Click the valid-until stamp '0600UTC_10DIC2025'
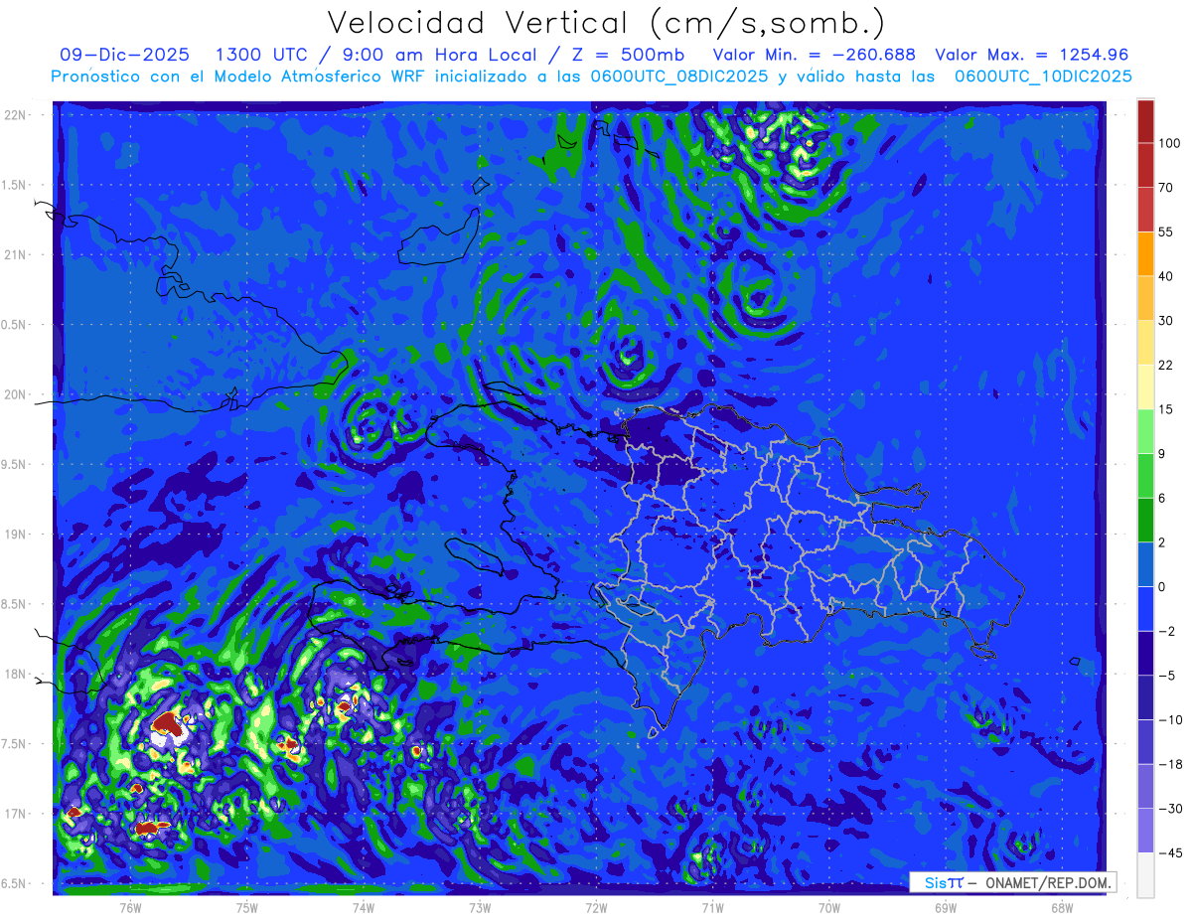This screenshot has height=921, width=1192. click(x=1044, y=77)
